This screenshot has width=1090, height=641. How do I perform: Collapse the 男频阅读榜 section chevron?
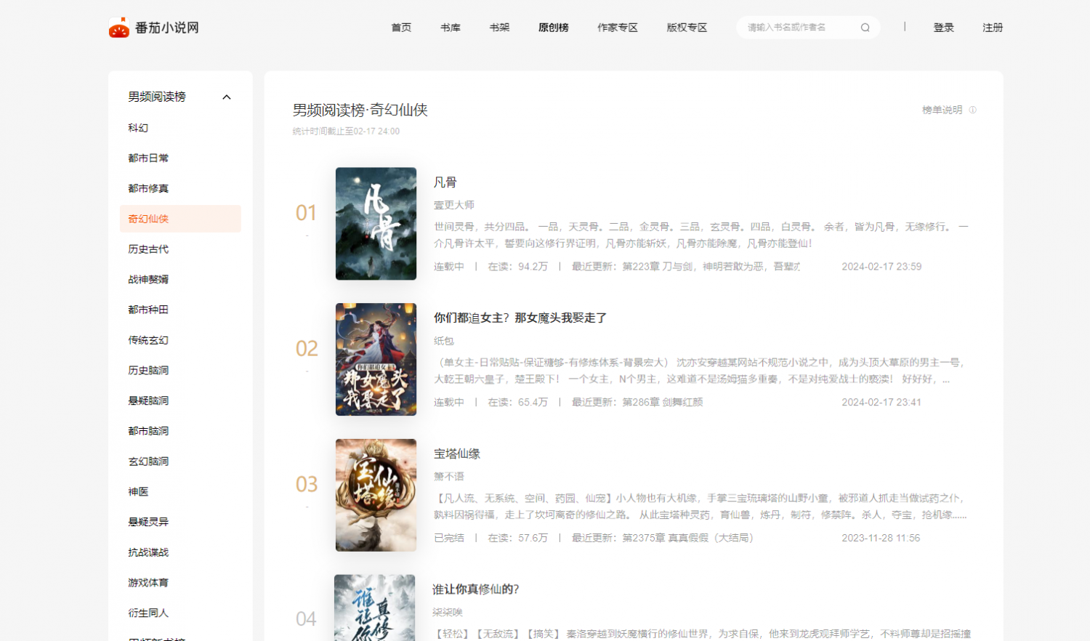point(227,97)
